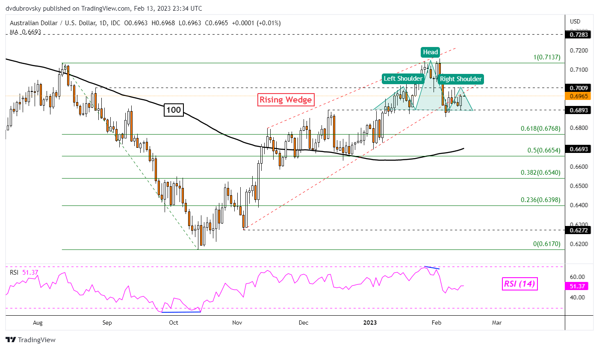The image size is (599, 349).
Task: Click the Fibonacci '0.382(0.6540)' label
Action: (x=540, y=173)
